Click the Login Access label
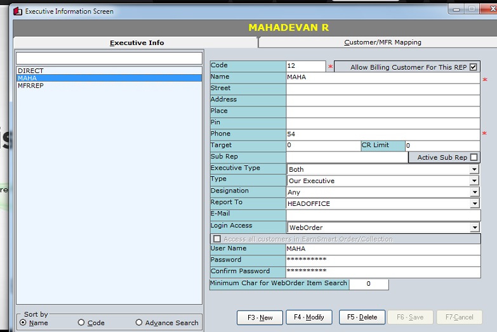Image resolution: width=497 pixels, height=332 pixels. [232, 226]
